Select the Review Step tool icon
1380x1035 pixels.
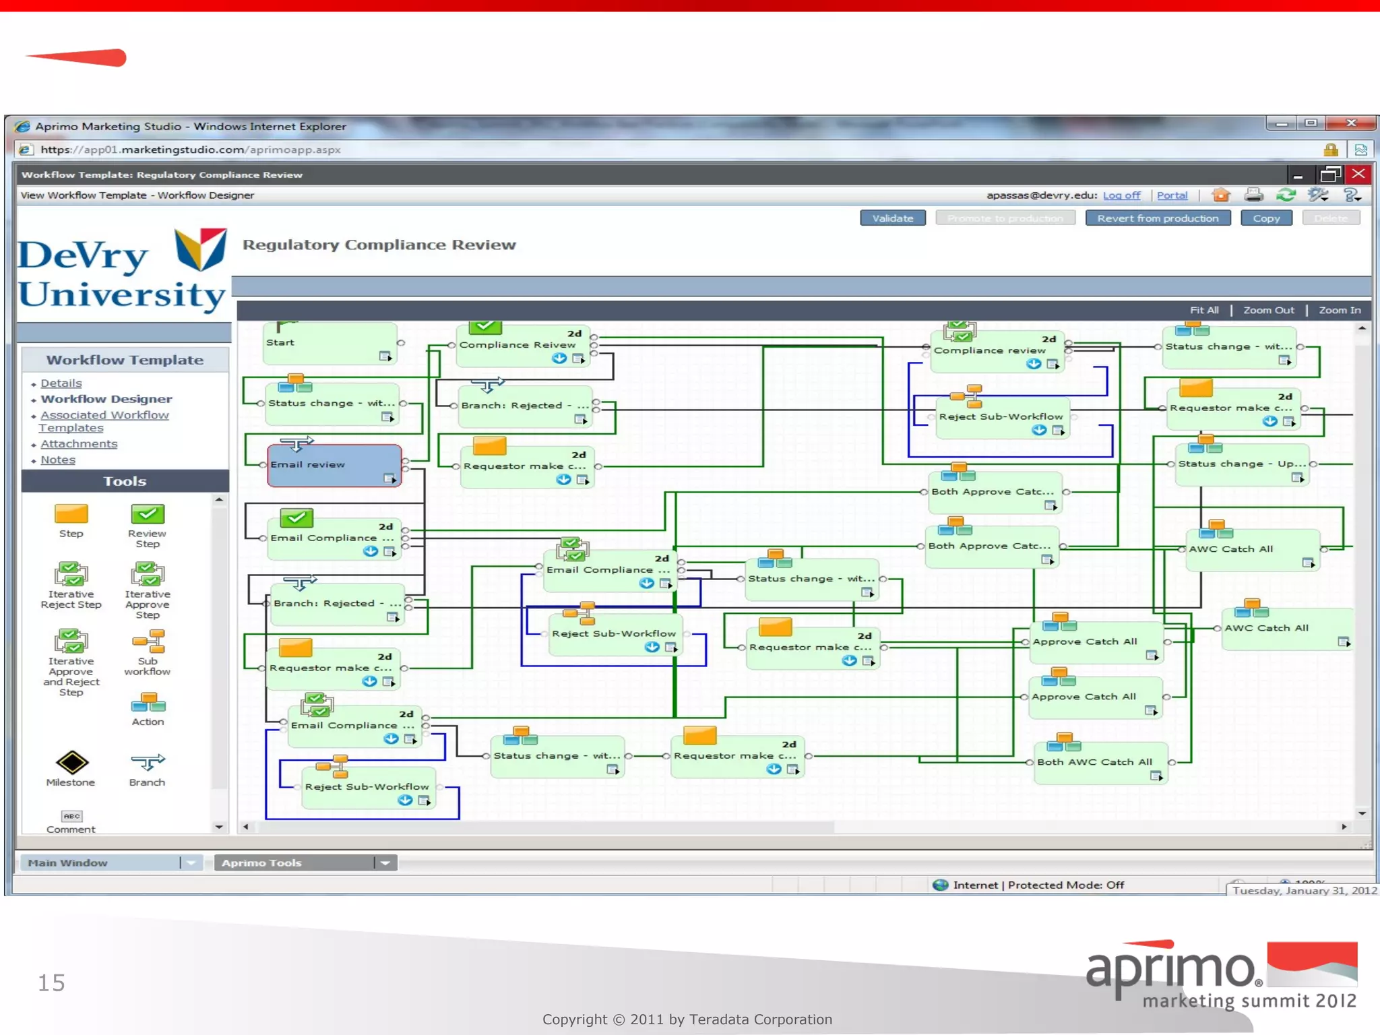(x=147, y=515)
